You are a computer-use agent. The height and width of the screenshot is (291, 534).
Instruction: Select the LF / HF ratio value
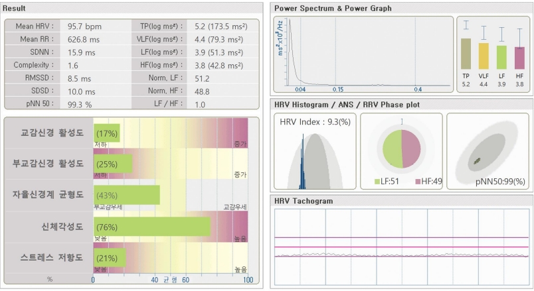200,104
